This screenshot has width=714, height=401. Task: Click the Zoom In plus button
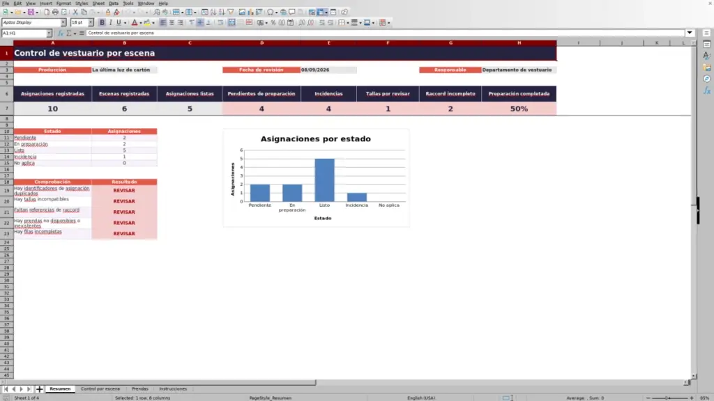tap(692, 398)
